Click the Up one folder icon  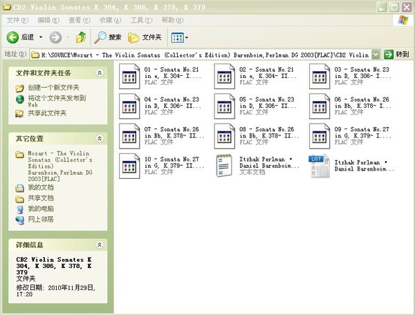[81, 37]
